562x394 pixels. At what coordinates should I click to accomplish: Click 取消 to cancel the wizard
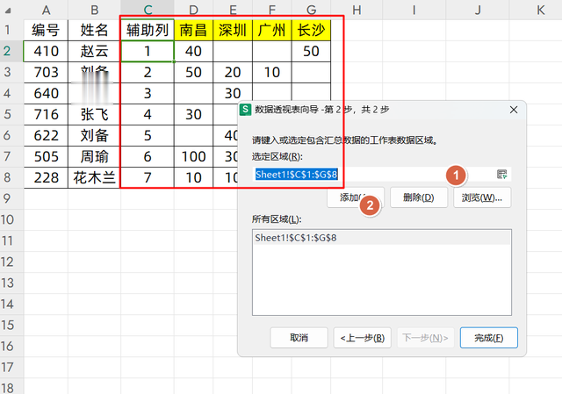click(x=299, y=338)
